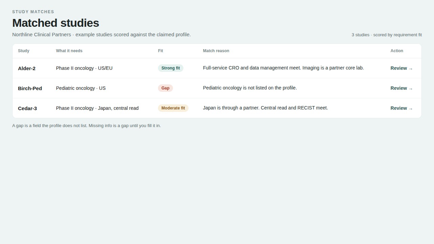Click the What it needs column header
The width and height of the screenshot is (434, 244).
tap(69, 51)
